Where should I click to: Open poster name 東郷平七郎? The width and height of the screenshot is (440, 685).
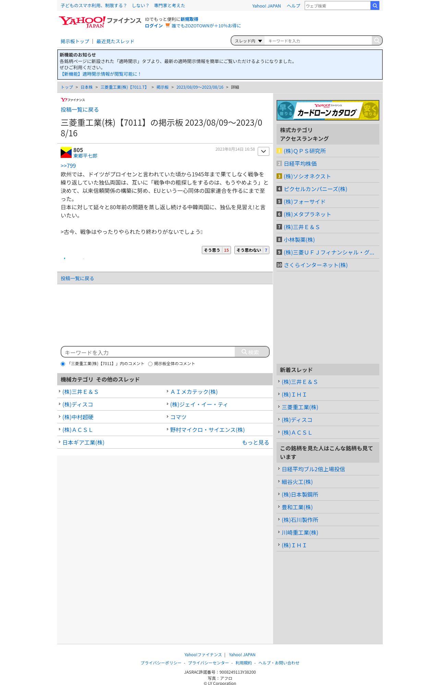pos(85,156)
